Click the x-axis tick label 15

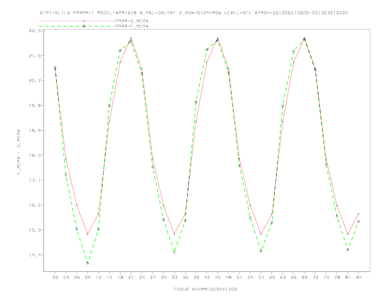[x=109, y=277]
